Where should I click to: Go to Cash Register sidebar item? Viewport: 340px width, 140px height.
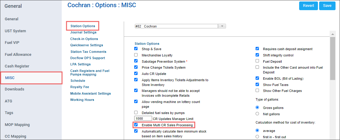coord(17,66)
